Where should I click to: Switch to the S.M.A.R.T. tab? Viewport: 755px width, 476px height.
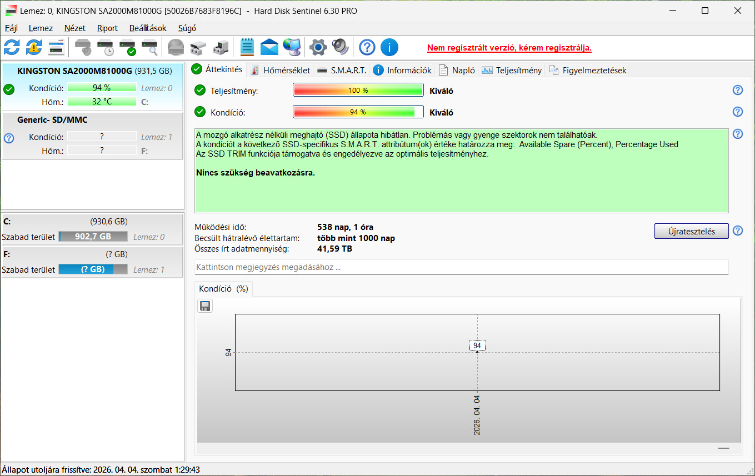pos(342,70)
